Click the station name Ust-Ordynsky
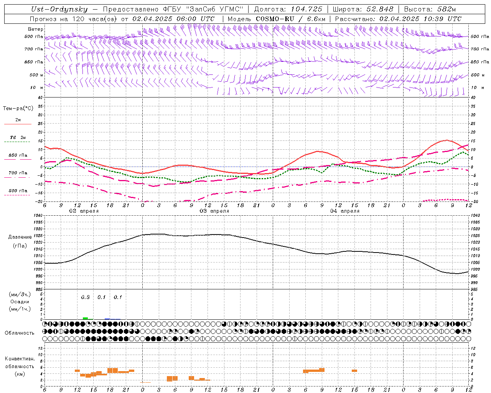Viewport: 491px width, 393px height. (x=59, y=9)
